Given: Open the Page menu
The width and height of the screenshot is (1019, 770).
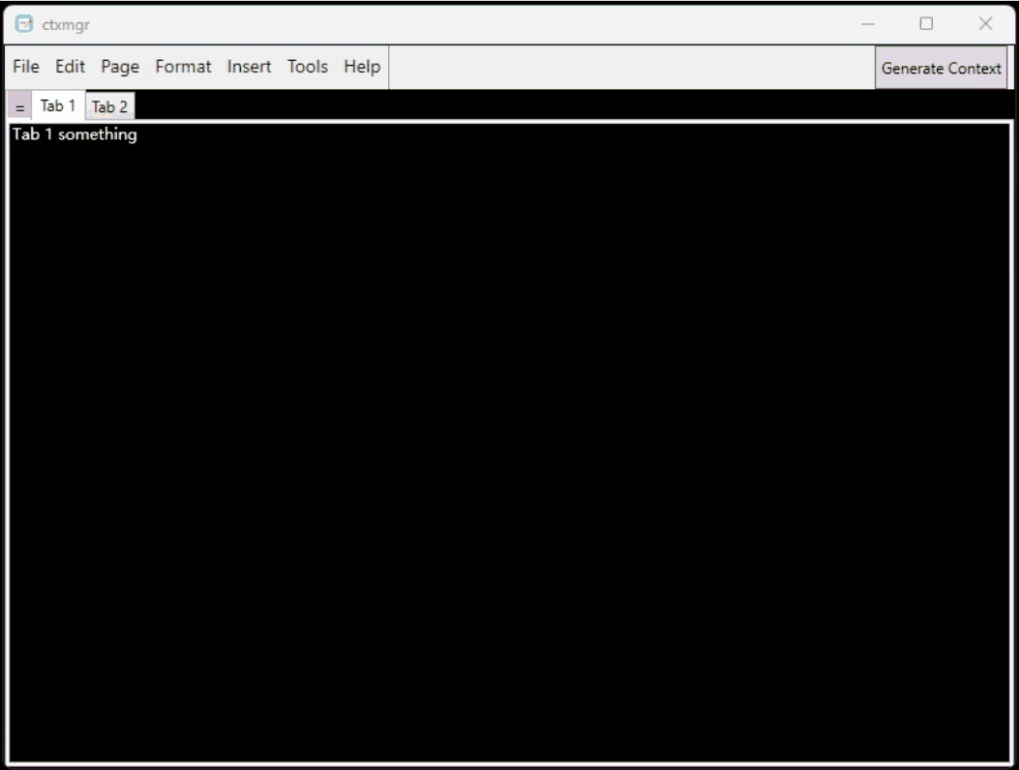Looking at the screenshot, I should [120, 67].
